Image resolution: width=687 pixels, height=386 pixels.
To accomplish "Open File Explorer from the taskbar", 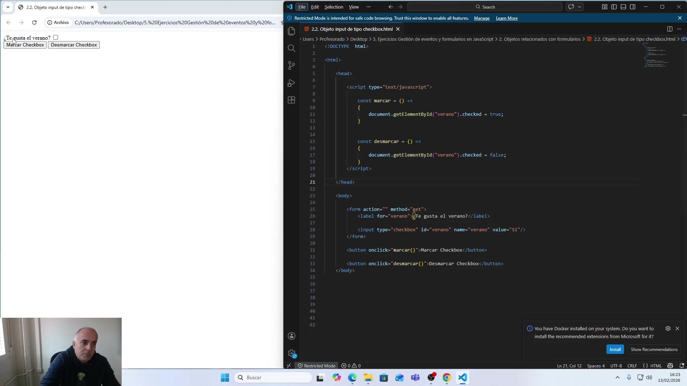I will click(368, 377).
